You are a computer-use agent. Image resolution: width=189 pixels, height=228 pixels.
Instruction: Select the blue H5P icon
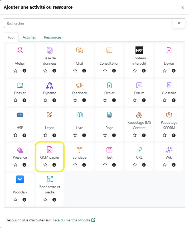[20, 115]
